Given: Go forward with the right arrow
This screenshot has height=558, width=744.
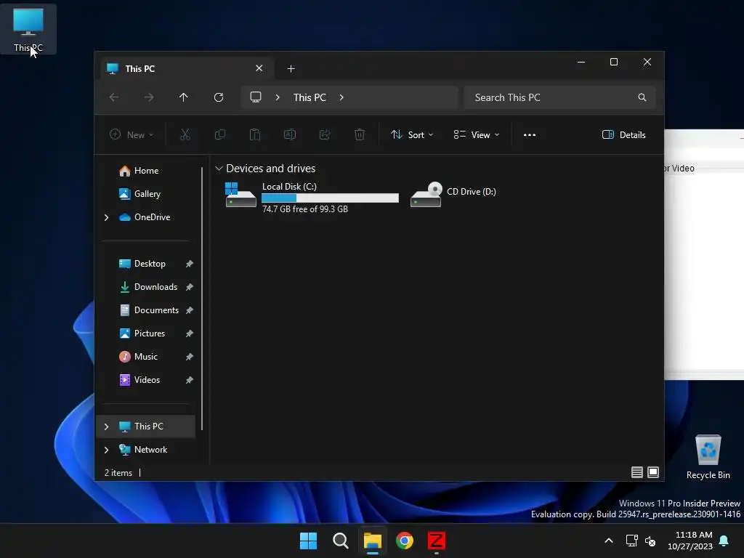Looking at the screenshot, I should coord(148,97).
